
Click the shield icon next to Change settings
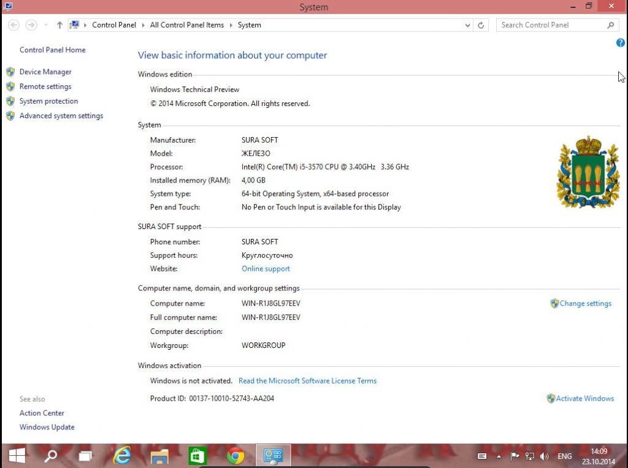pyautogui.click(x=554, y=304)
